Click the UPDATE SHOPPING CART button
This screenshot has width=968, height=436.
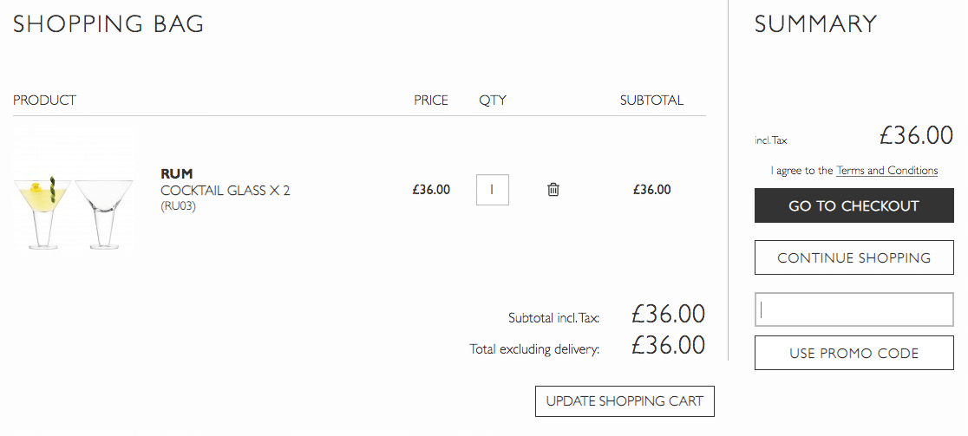pyautogui.click(x=625, y=401)
